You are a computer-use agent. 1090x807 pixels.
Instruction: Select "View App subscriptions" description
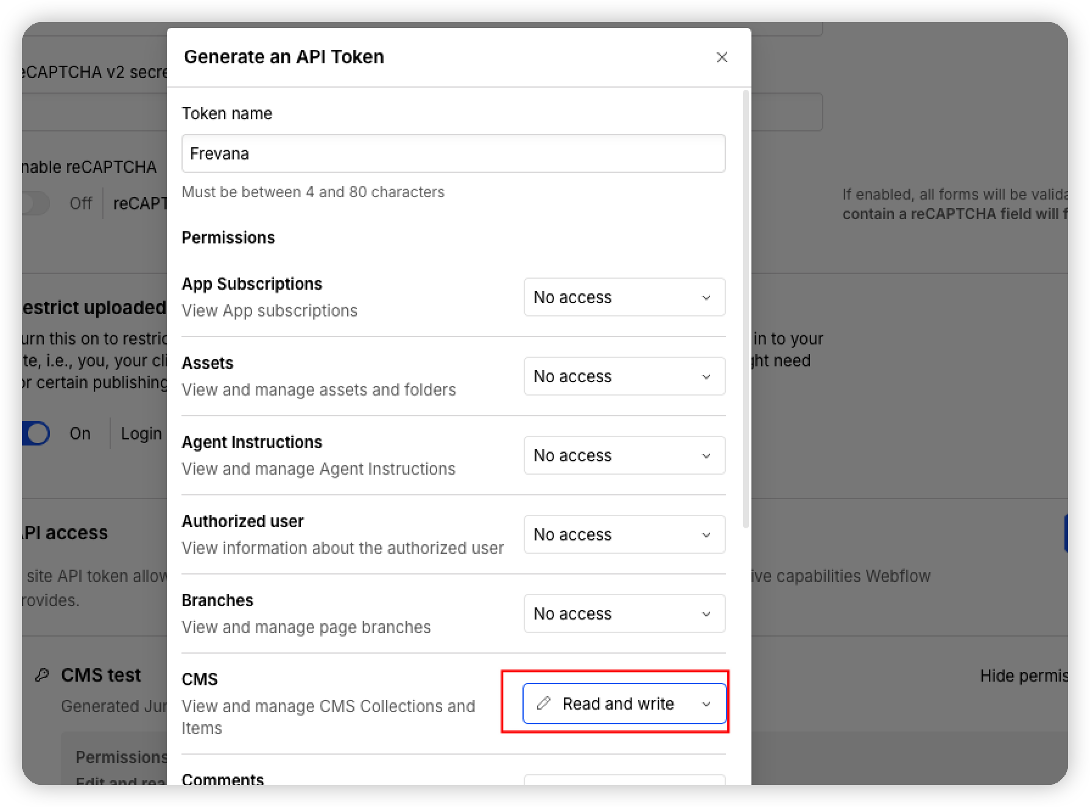269,310
